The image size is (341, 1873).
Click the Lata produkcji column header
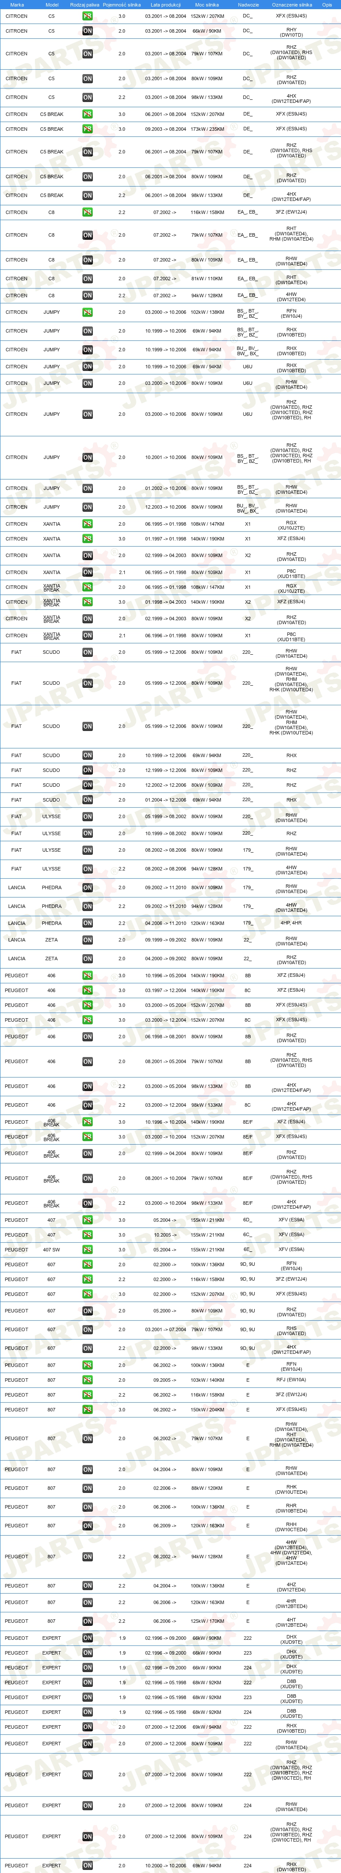[166, 4]
